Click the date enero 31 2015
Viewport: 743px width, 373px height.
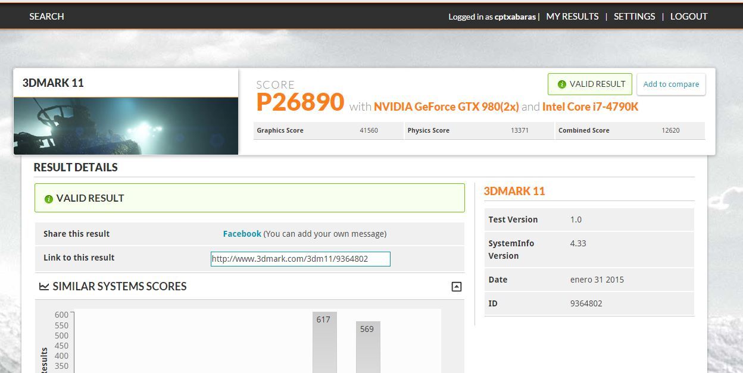pyautogui.click(x=597, y=280)
